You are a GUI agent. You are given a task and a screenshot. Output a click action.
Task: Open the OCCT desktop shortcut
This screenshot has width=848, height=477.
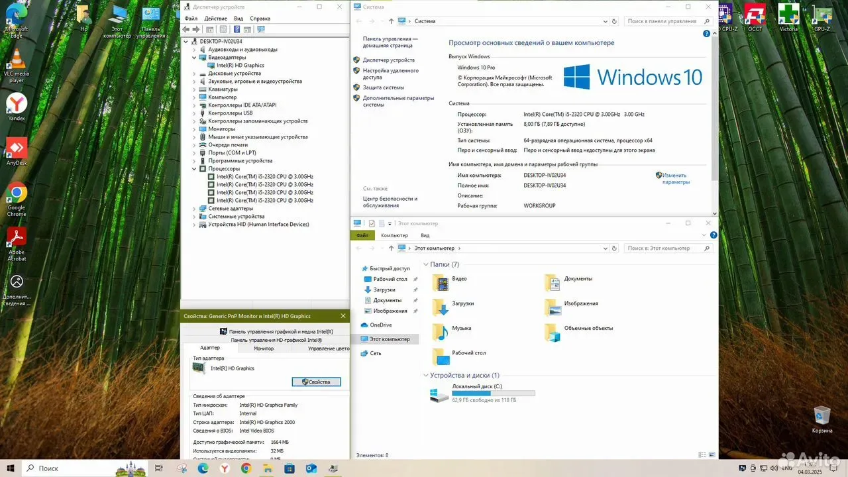click(x=755, y=17)
